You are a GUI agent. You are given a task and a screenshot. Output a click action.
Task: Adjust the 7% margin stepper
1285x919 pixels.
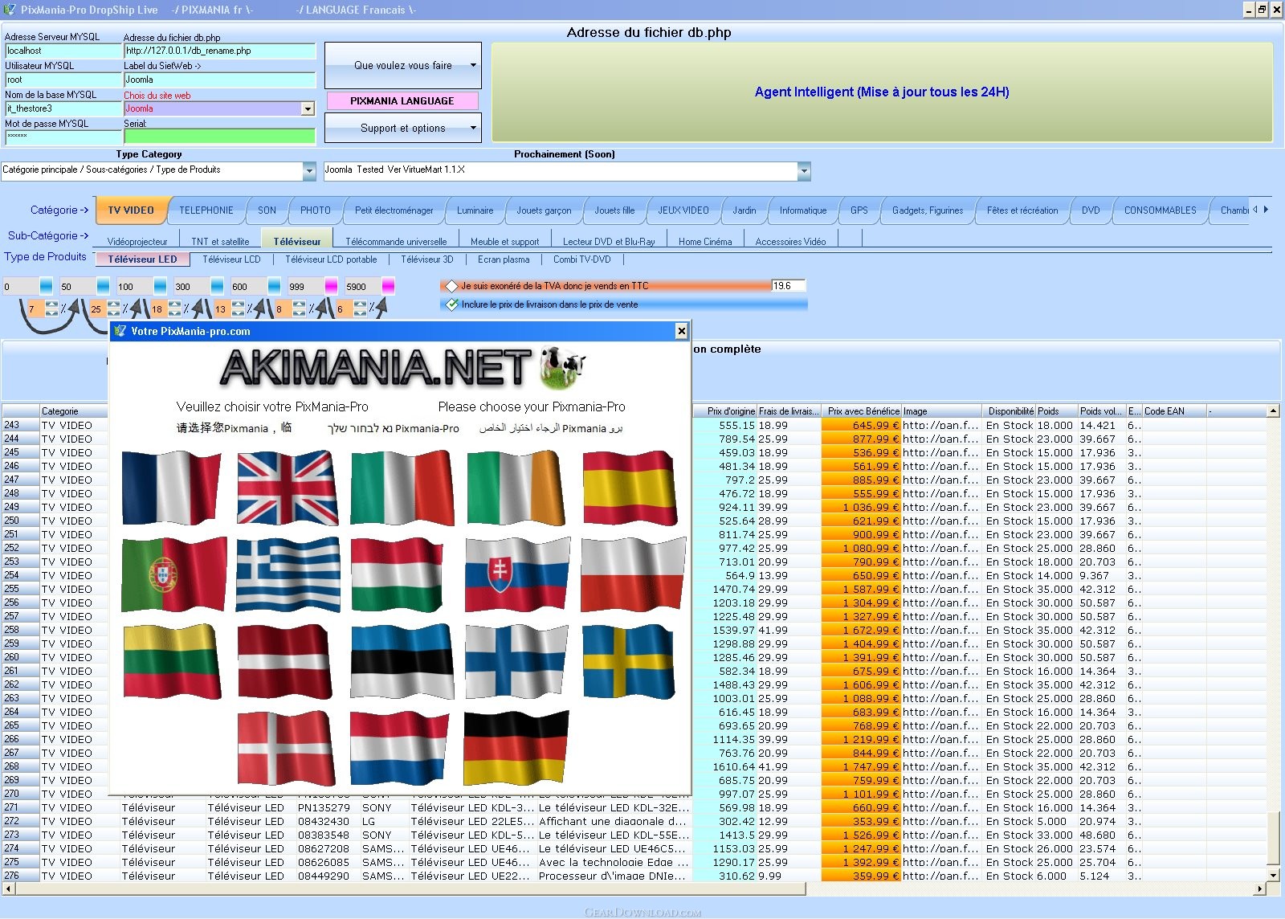tap(51, 308)
